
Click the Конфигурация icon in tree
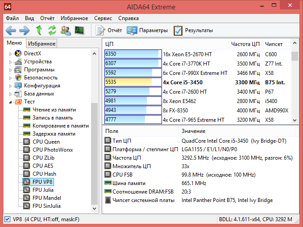tap(18, 86)
